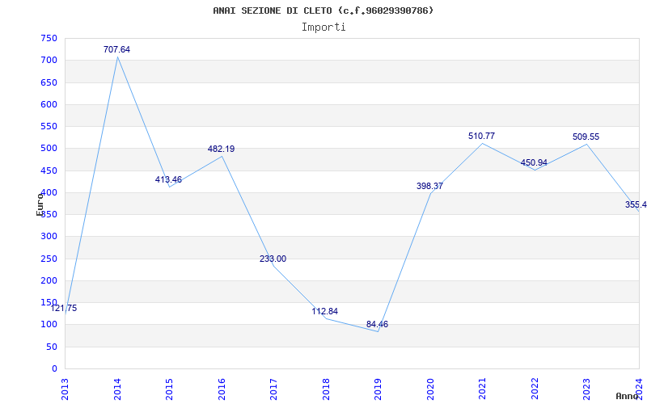The image size is (647, 404).
Task: Click the 500 y-axis tick label
Action: coord(49,149)
